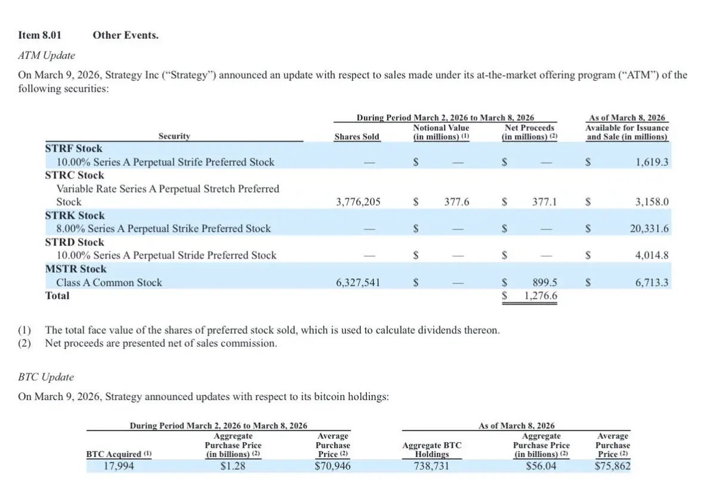Click the 'STRK Stock' row label
Viewport: 716px width, 488px height.
75,216
